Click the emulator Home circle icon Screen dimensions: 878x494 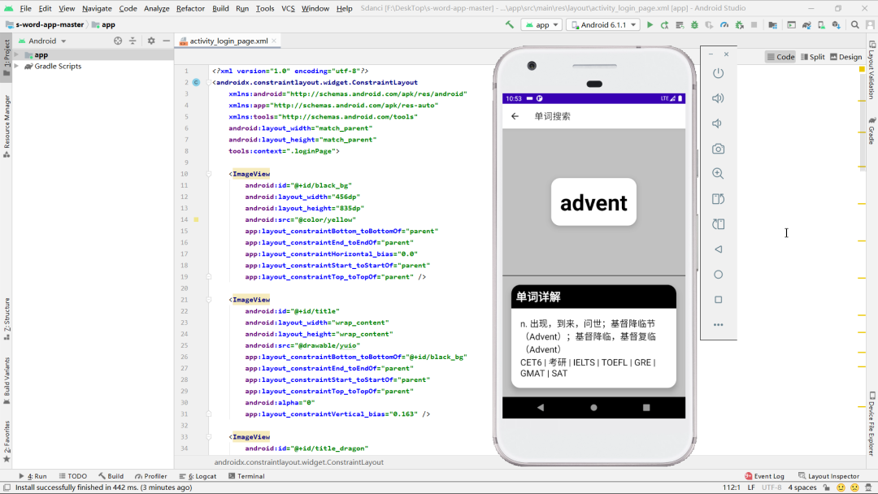click(x=719, y=275)
